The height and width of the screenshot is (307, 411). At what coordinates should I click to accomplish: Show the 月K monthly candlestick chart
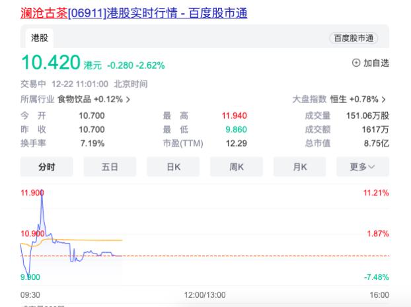coord(299,167)
